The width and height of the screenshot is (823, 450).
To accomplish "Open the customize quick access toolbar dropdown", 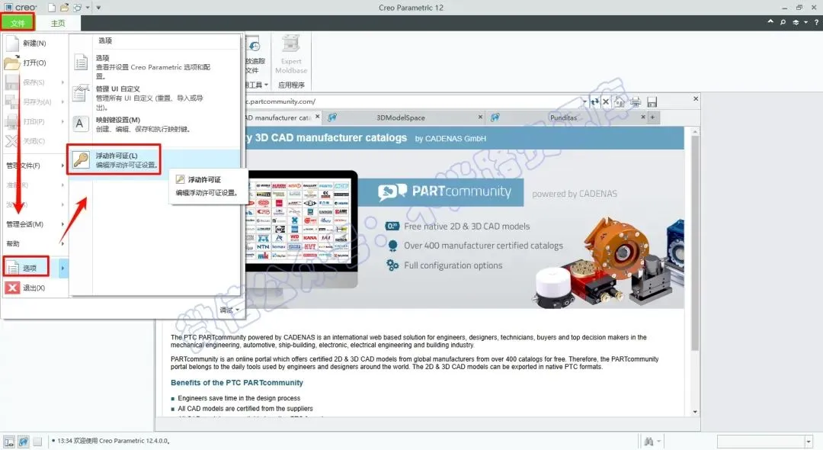I will (98, 8).
